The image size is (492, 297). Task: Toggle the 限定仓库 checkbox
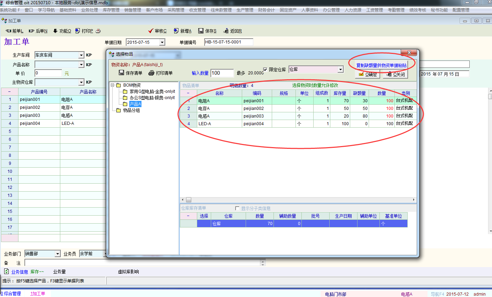coord(265,70)
